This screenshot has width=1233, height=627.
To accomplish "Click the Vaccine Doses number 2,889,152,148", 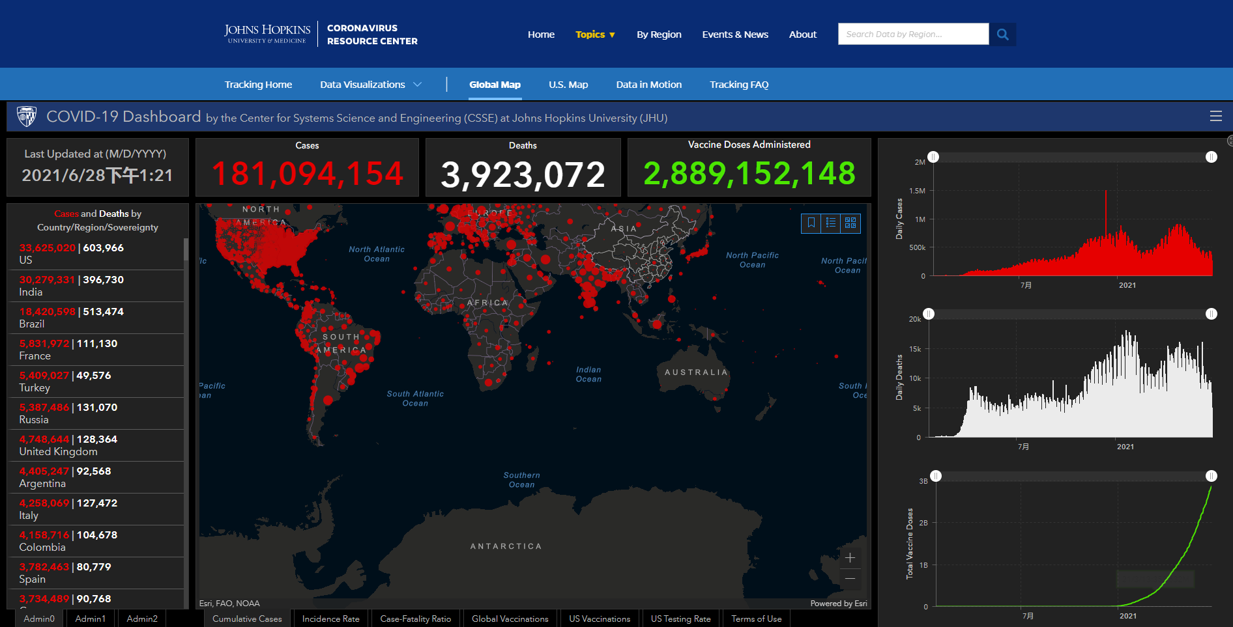I will (x=749, y=173).
